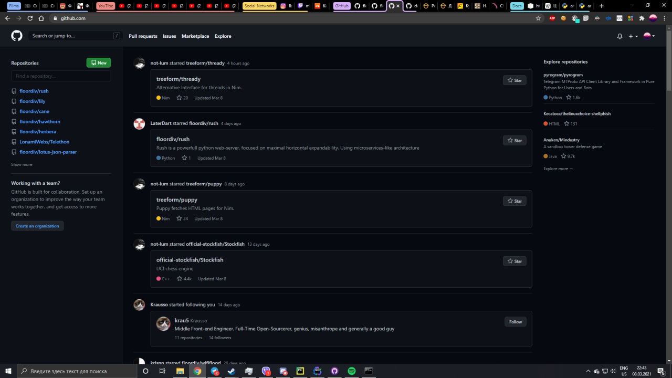The height and width of the screenshot is (378, 672).
Task: Open File Explorer from the taskbar
Action: pos(180,371)
